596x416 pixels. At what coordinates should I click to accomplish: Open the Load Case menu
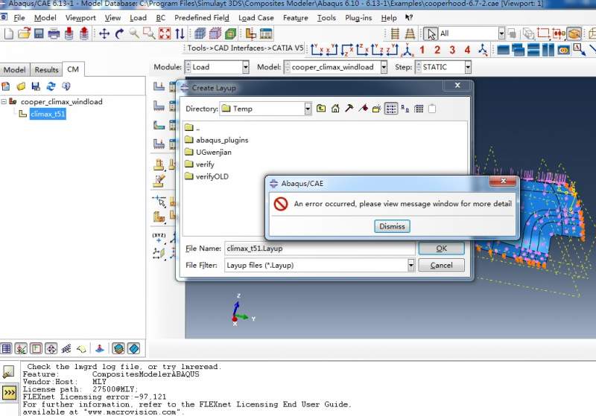point(256,18)
